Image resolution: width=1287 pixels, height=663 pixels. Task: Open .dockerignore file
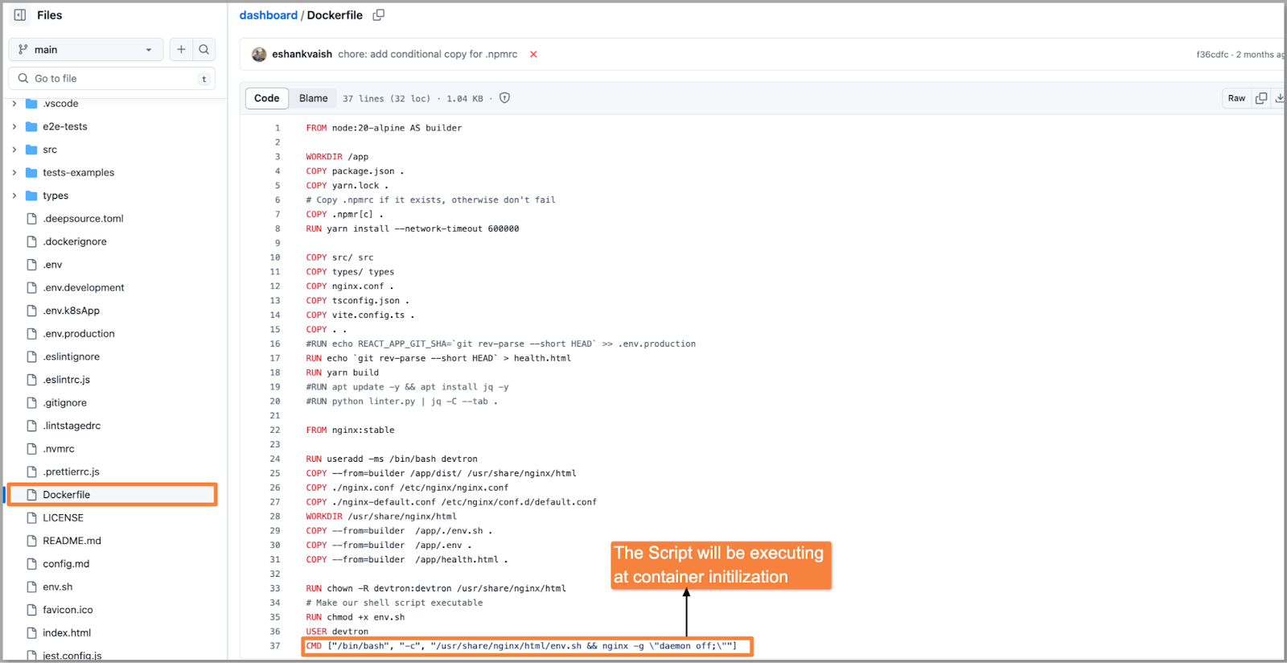click(x=75, y=242)
